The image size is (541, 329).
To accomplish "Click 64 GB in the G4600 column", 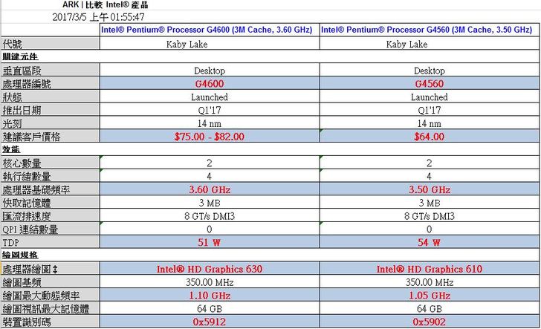I will [x=210, y=309].
